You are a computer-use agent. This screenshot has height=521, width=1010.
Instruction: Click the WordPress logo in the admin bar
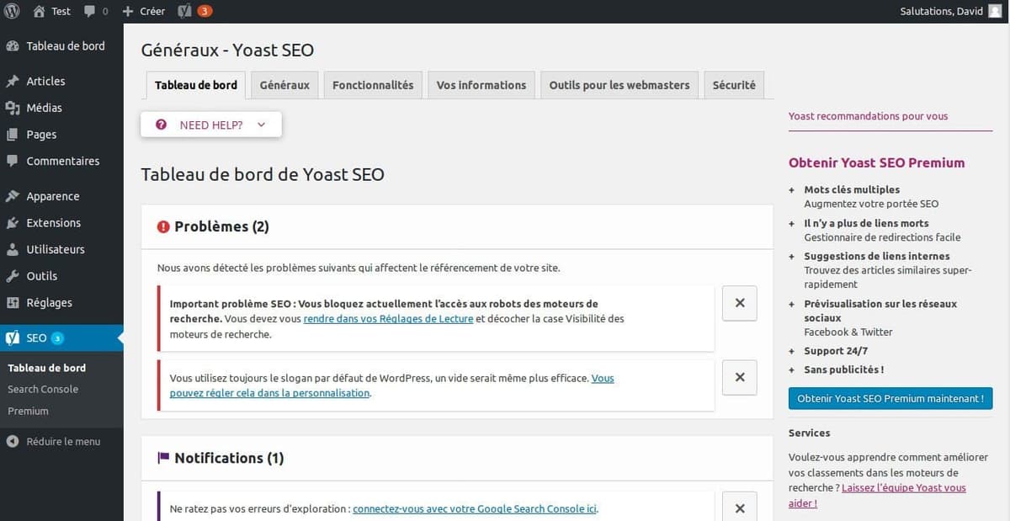[11, 11]
